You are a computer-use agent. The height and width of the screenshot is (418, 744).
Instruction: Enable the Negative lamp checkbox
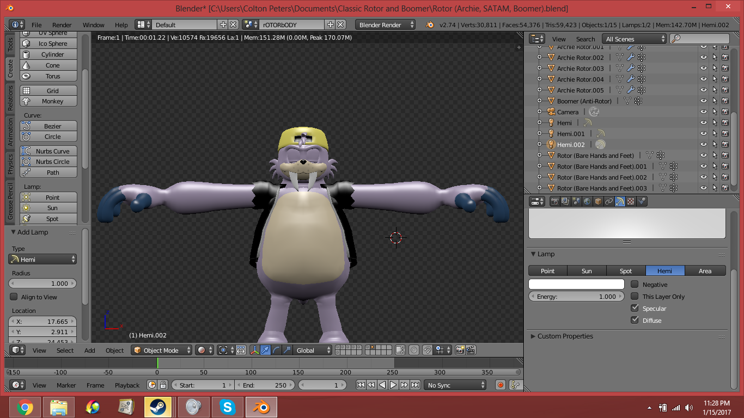(635, 284)
